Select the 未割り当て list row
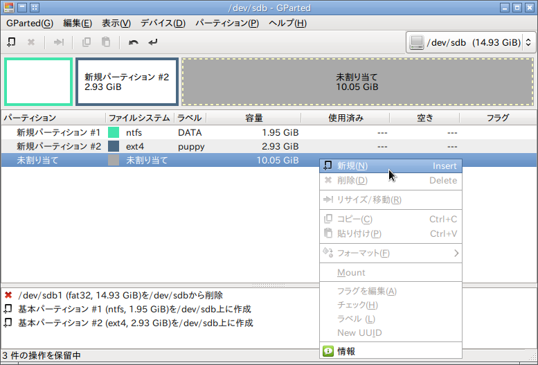 (x=269, y=161)
